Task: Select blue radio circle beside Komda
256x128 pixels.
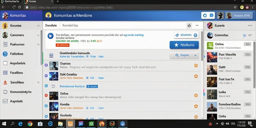Action: [46, 106]
